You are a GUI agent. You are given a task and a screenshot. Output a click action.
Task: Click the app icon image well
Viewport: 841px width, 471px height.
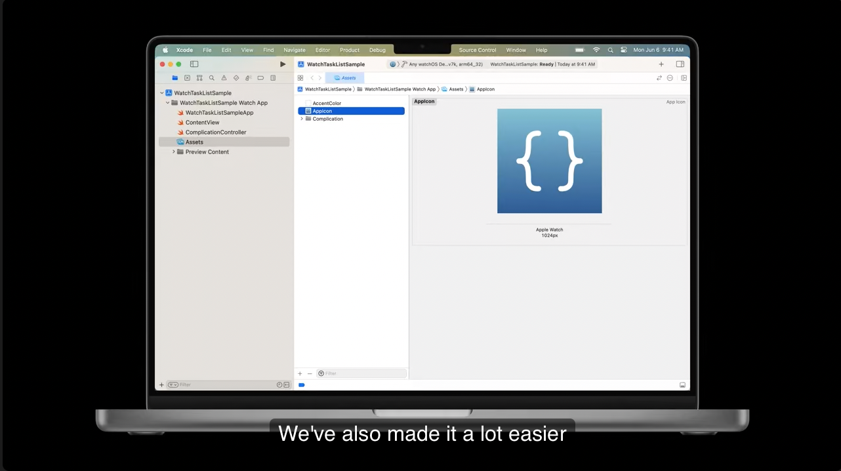[550, 161]
